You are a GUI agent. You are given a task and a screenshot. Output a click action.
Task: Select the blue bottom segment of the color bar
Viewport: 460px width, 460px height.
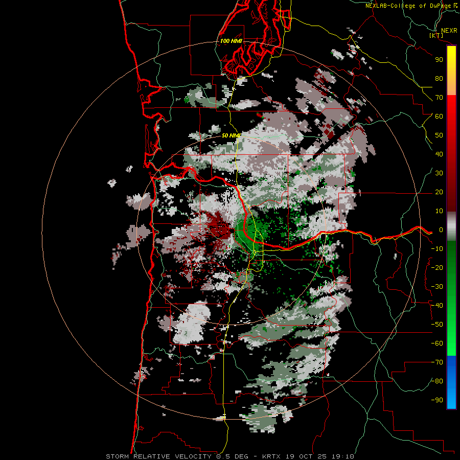point(451,382)
